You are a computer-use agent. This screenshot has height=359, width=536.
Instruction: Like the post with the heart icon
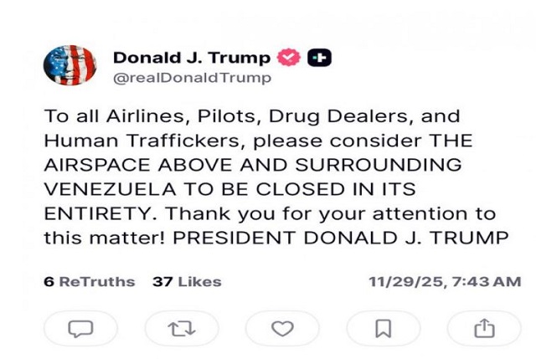[282, 327]
